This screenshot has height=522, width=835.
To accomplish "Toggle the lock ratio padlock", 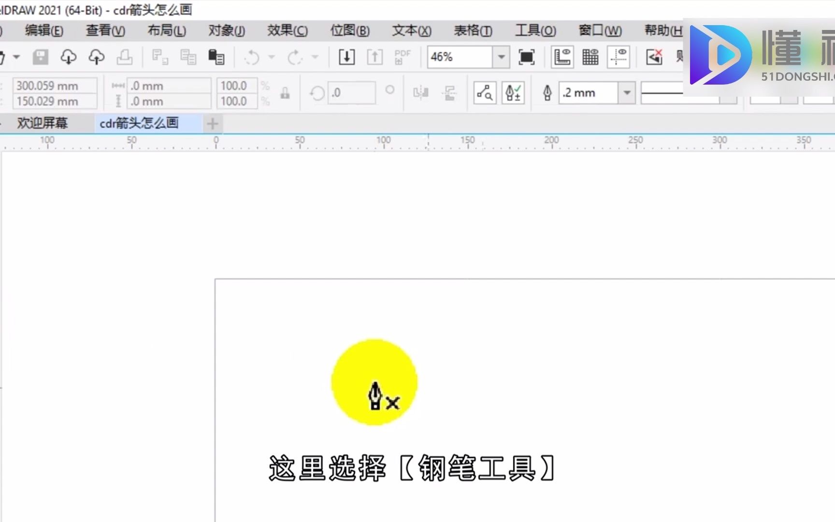I will point(285,93).
